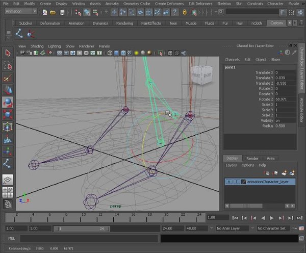Open the Animation menu set dropdown
The image size is (306, 253).
[x=20, y=11]
